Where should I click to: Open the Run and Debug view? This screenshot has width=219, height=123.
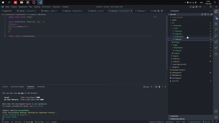pyautogui.click(x=216, y=36)
